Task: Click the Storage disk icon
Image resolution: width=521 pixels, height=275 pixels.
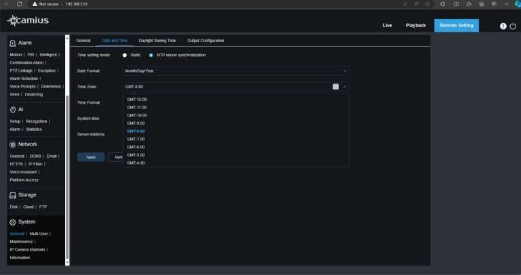Action: tap(13, 195)
